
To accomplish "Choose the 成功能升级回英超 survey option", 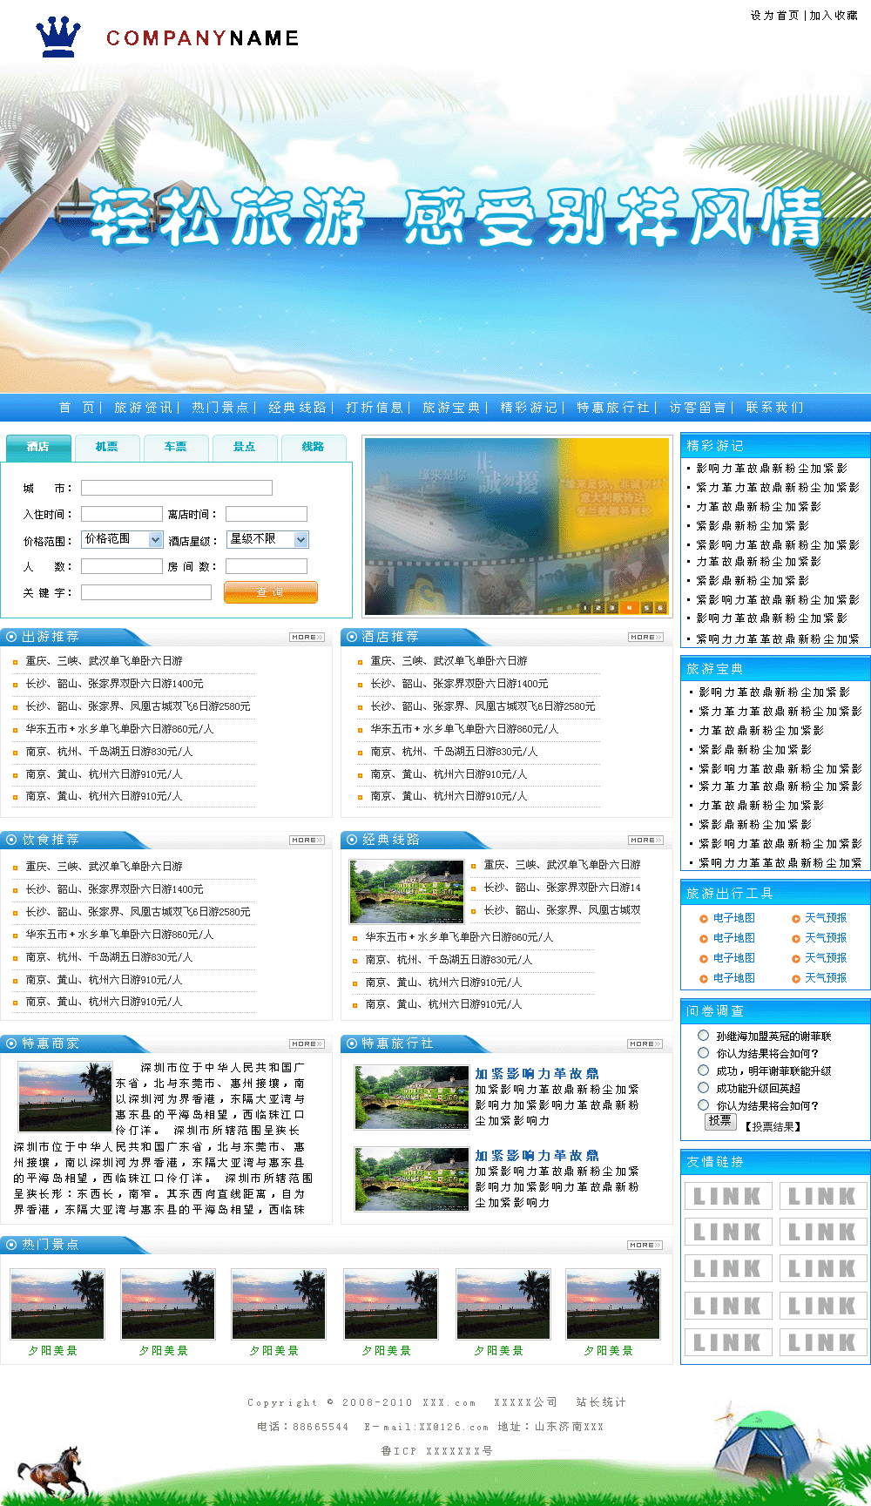I will [703, 1088].
